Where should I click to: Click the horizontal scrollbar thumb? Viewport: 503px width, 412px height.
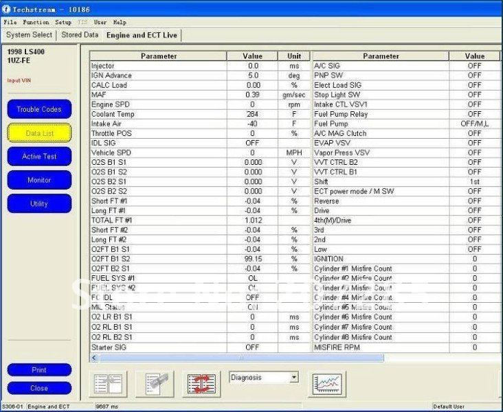241,358
